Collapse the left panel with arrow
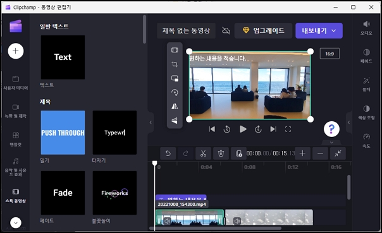This screenshot has width=382, height=233. [x=151, y=122]
